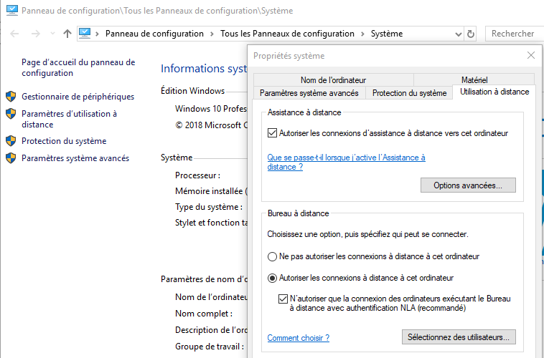Go up one folder level arrow
Image resolution: width=544 pixels, height=358 pixels.
coord(67,34)
